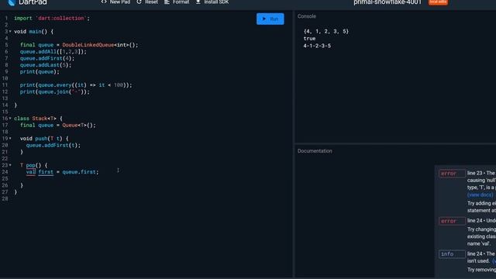The image size is (496, 279).
Task: Click the Install SDK download icon
Action: pyautogui.click(x=198, y=2)
